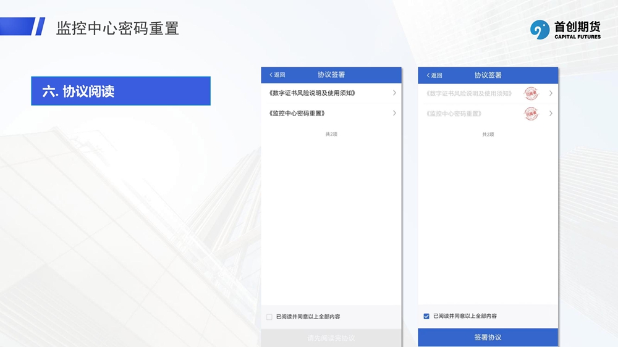618x347 pixels.
Task: Click the 首创期货 Capital Futures logo
Action: click(565, 29)
